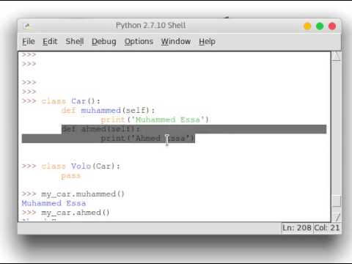Open the Shell menu
This screenshot has height=264, width=352.
click(75, 42)
